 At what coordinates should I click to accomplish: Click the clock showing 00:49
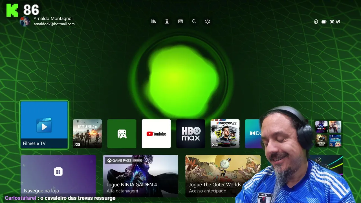point(335,22)
